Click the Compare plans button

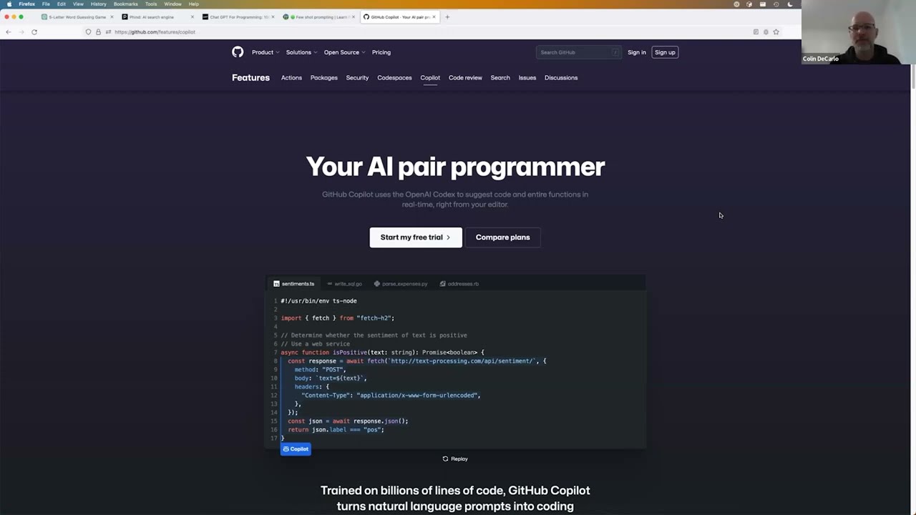coord(503,237)
